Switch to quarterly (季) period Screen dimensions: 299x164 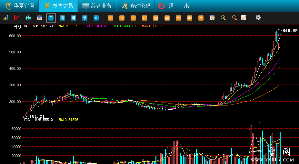pos(85,18)
